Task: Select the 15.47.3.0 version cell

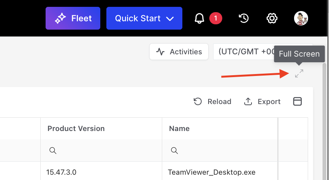Action: tap(62, 172)
